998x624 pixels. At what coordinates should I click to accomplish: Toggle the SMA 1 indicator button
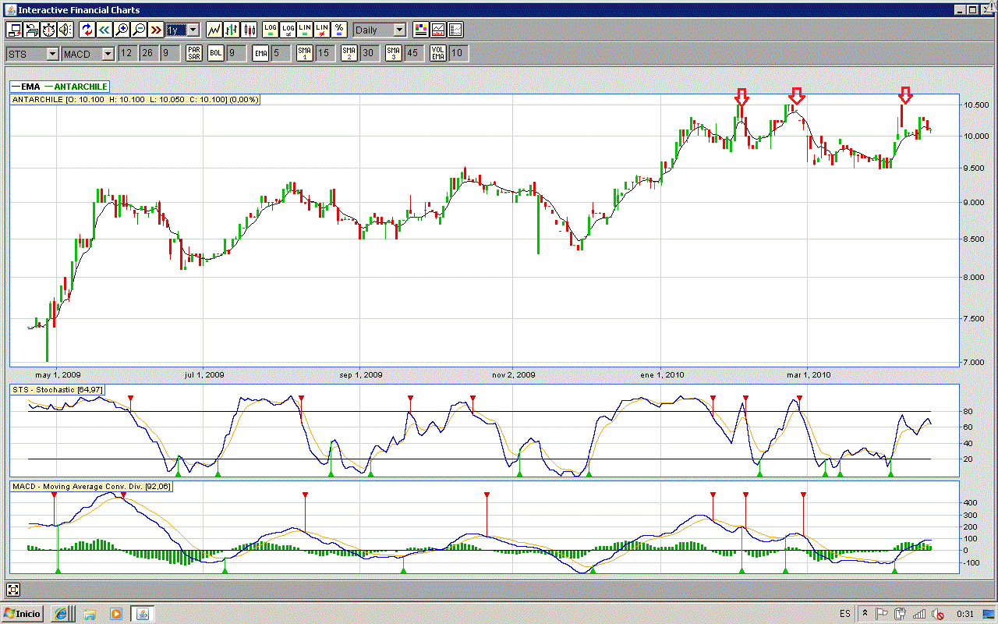(x=305, y=54)
